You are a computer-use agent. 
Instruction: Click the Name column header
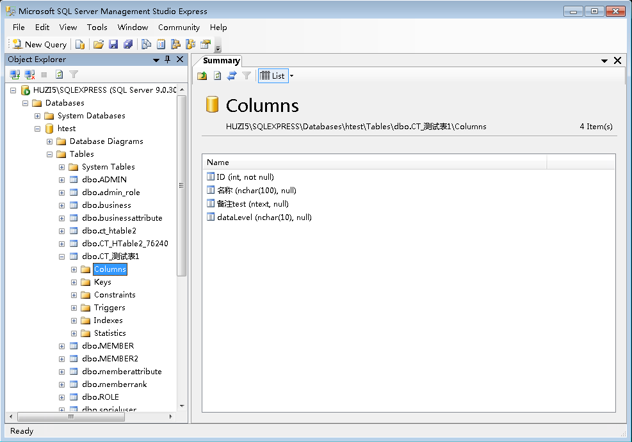coord(375,162)
